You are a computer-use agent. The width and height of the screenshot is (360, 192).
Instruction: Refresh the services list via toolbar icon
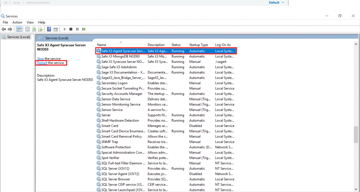[x=34, y=29]
